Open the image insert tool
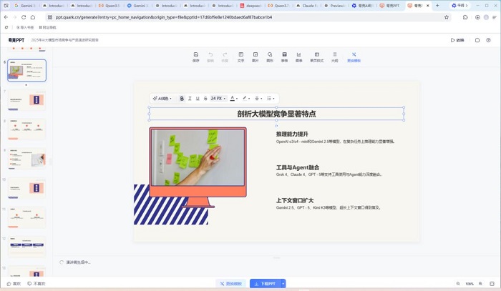Screen dimensions: 501x291 click(x=256, y=56)
